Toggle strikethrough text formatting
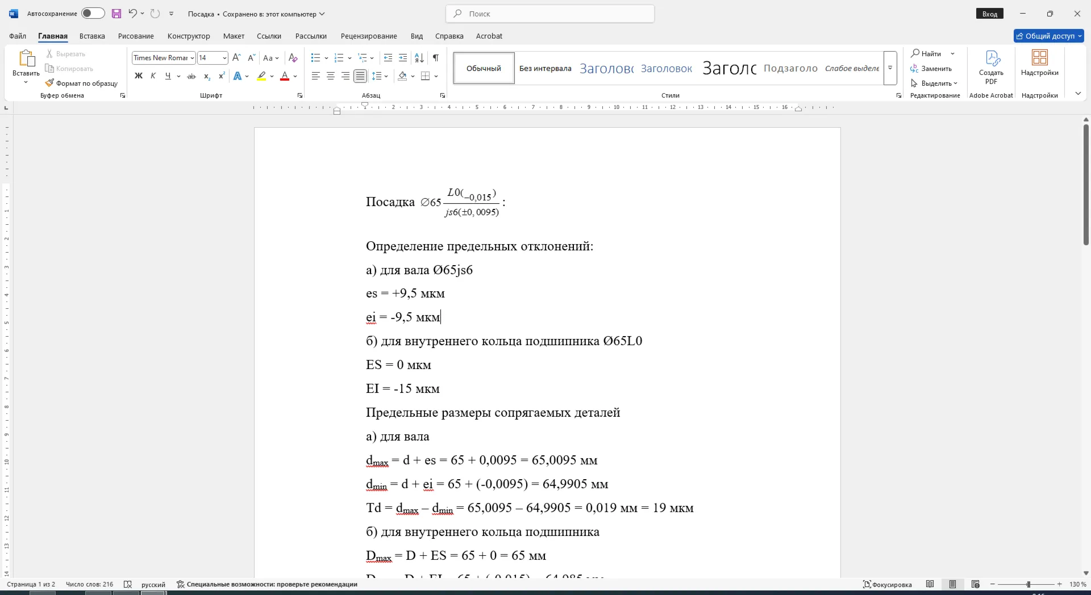The height and width of the screenshot is (595, 1091). pos(191,76)
